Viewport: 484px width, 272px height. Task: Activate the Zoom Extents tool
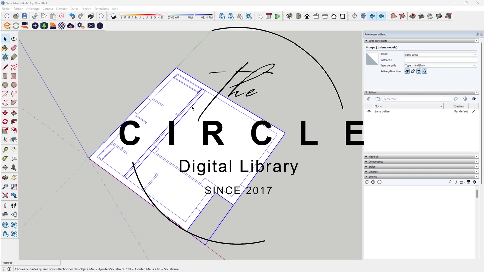tap(5, 195)
